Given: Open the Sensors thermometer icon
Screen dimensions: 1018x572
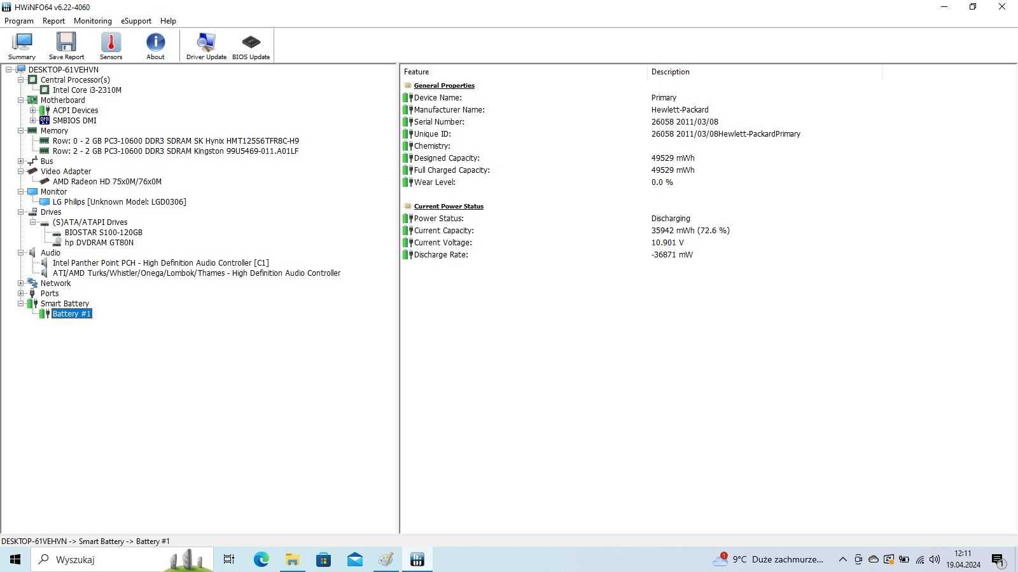Looking at the screenshot, I should [x=111, y=46].
